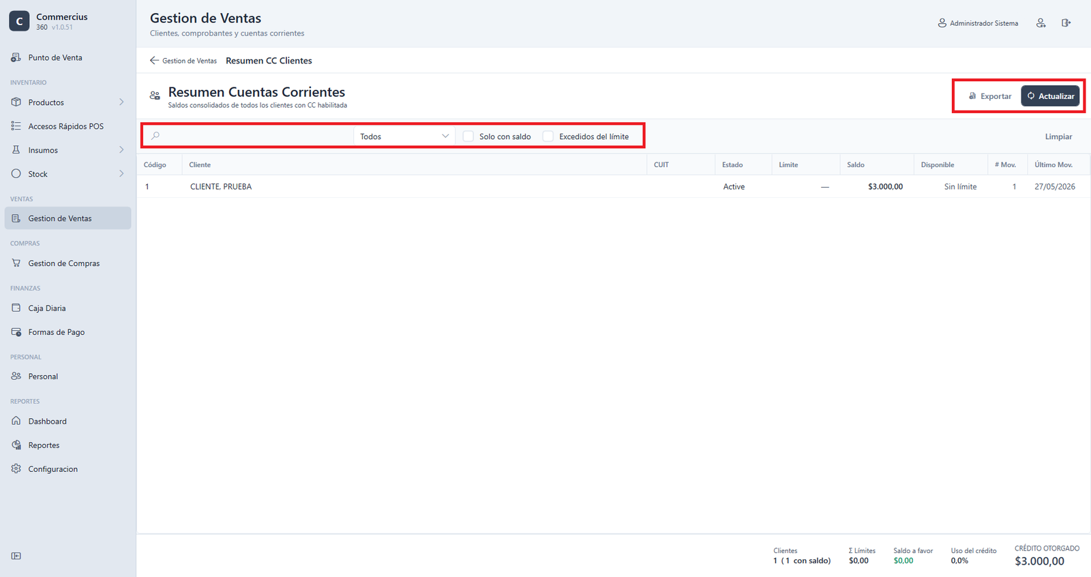This screenshot has width=1091, height=577.
Task: Click the Gestion de Compras cart icon
Action: [16, 263]
